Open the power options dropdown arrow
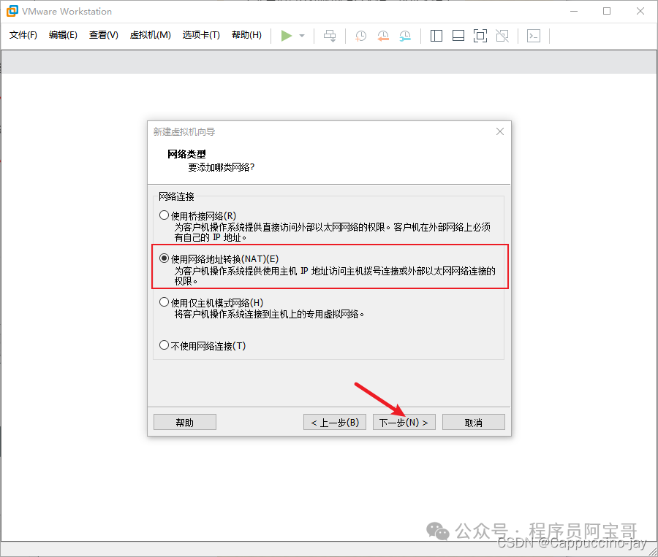Screen dimensions: 658x557 pos(302,36)
